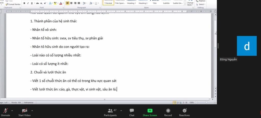Click zoom out minus button
This screenshot has height=118, width=261.
pos(196,102)
